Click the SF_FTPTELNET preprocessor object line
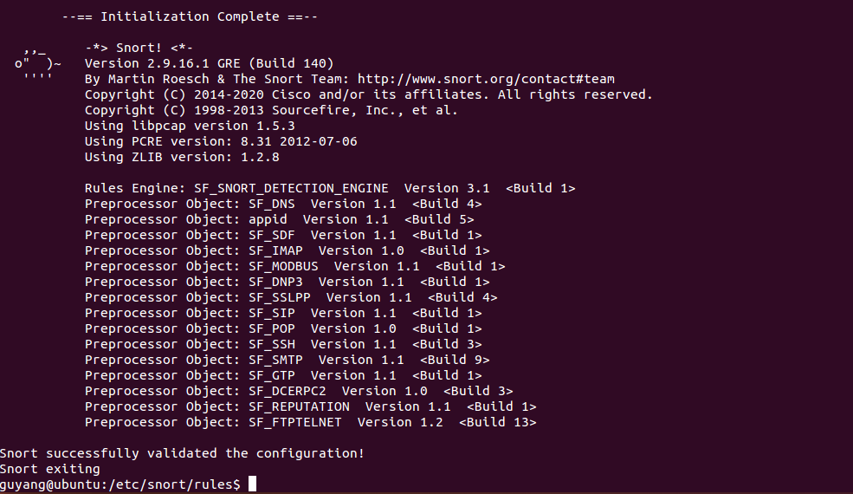This screenshot has width=853, height=494. [x=310, y=422]
